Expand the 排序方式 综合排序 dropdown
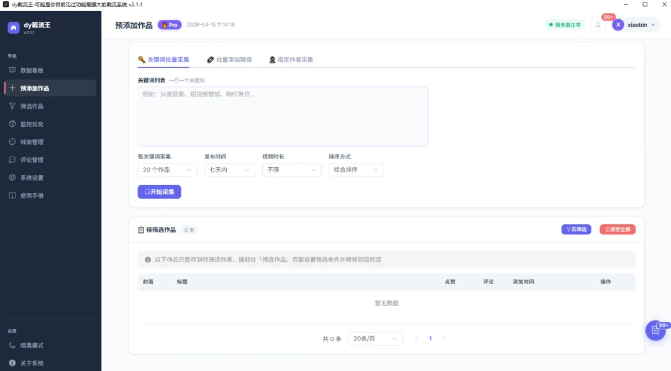 pos(354,169)
